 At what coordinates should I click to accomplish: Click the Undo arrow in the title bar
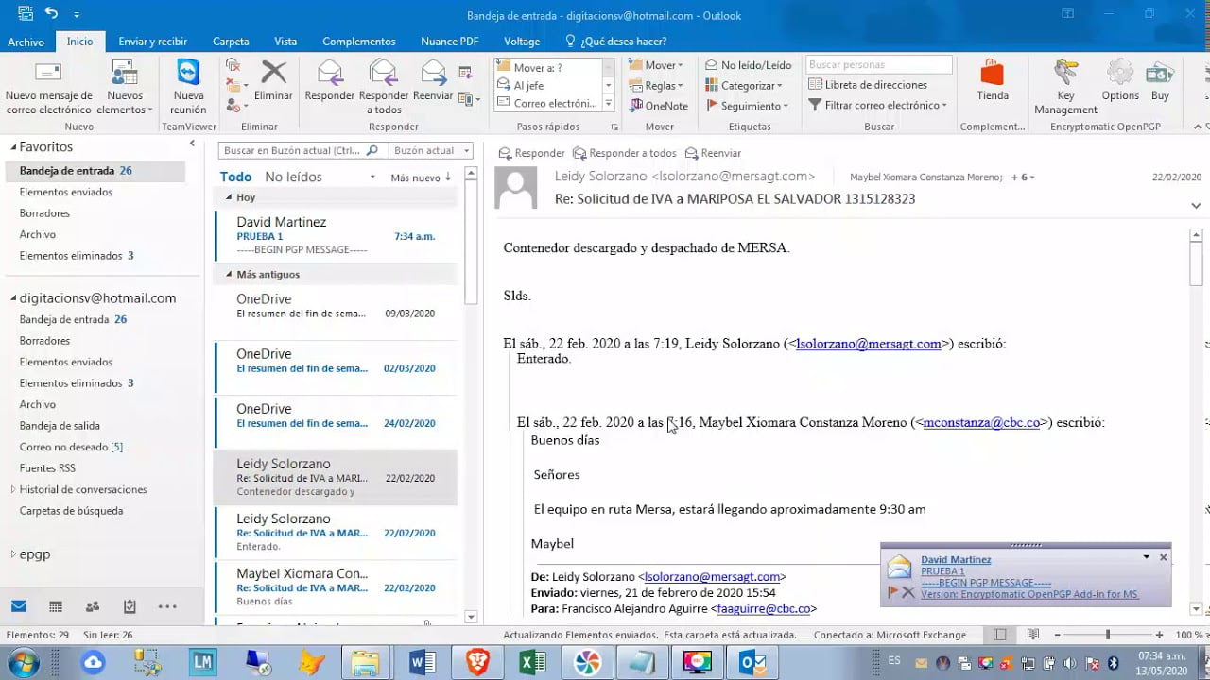pyautogui.click(x=51, y=14)
